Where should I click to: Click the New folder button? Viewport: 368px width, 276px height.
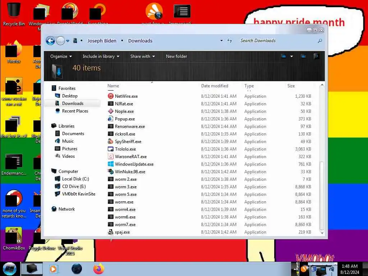coord(176,56)
